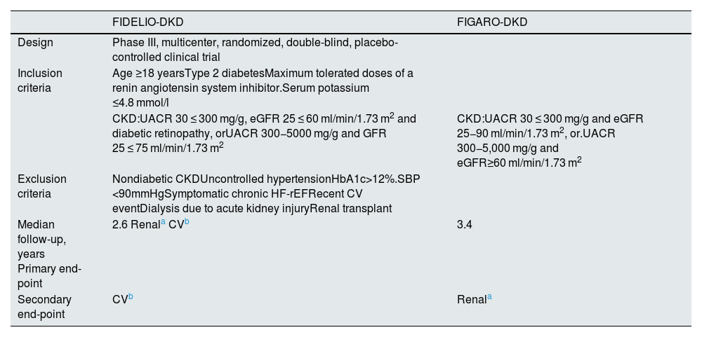702x337 pixels.
Task: Click the word Renal in FIGARO-DKD column
Action: pyautogui.click(x=471, y=300)
